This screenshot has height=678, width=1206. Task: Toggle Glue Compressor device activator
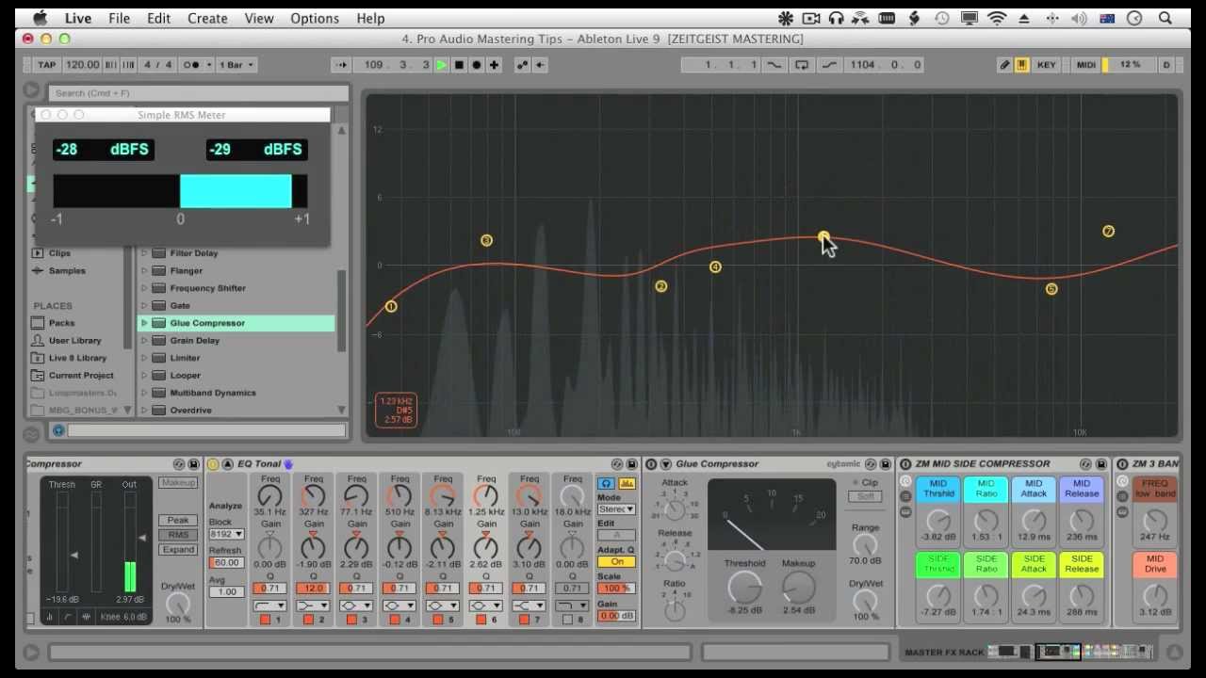point(651,464)
